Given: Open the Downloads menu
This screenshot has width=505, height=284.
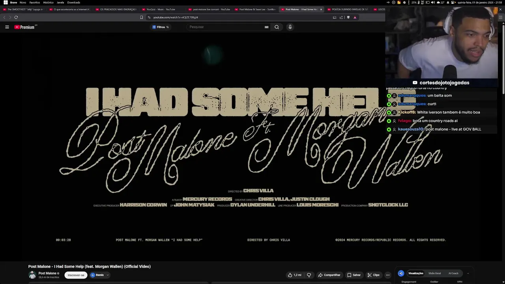Looking at the screenshot, I should point(74,2).
